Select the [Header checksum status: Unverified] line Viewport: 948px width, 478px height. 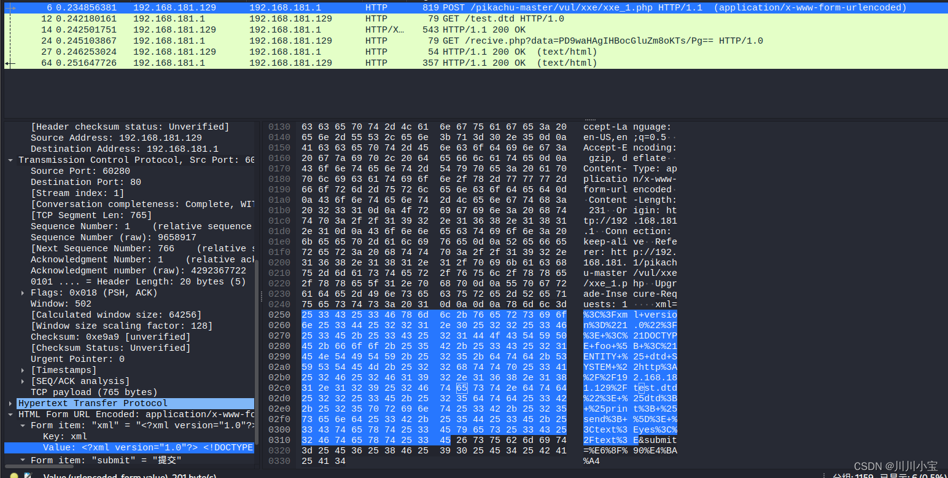(x=130, y=127)
